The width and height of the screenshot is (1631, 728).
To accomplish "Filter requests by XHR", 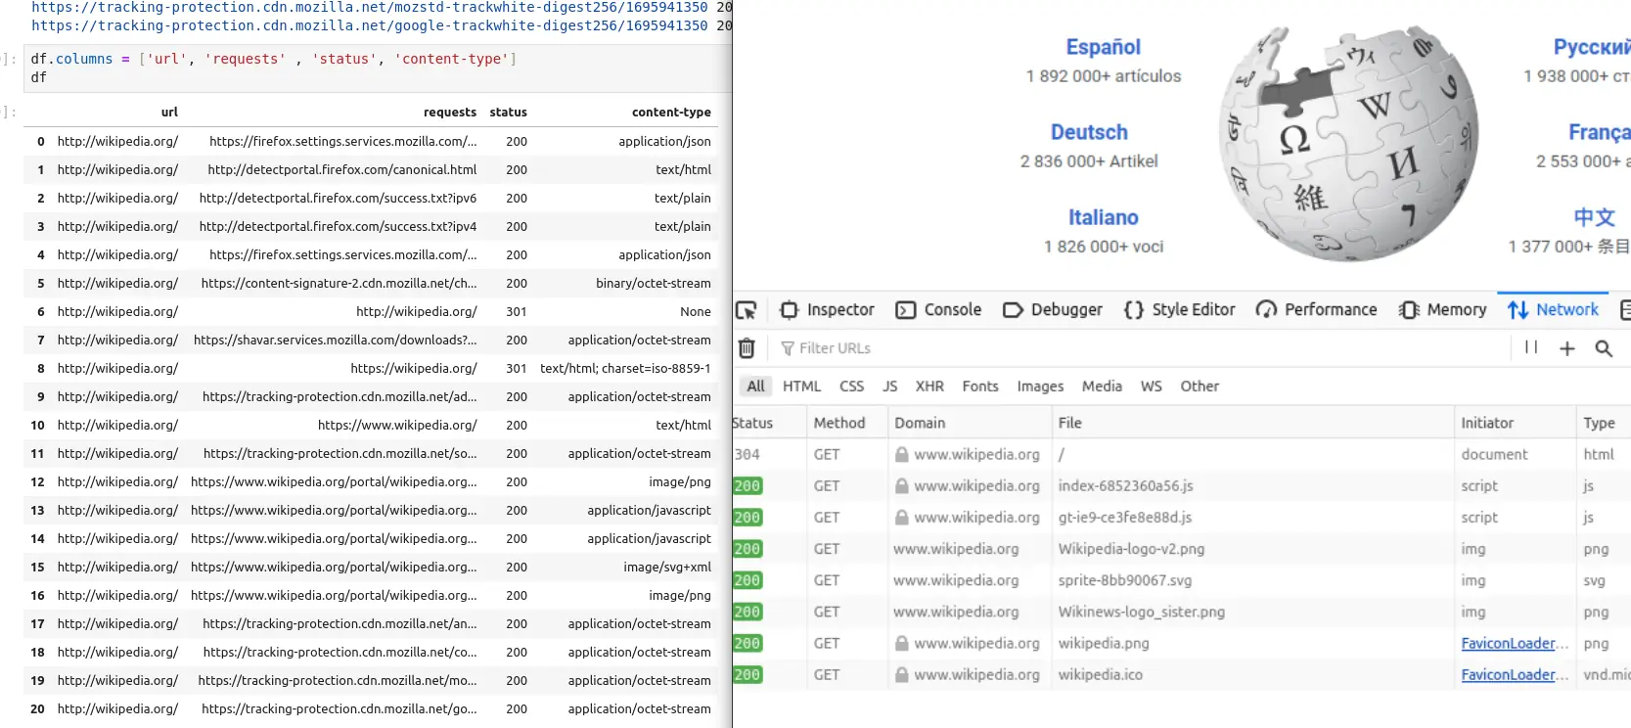I will [929, 387].
